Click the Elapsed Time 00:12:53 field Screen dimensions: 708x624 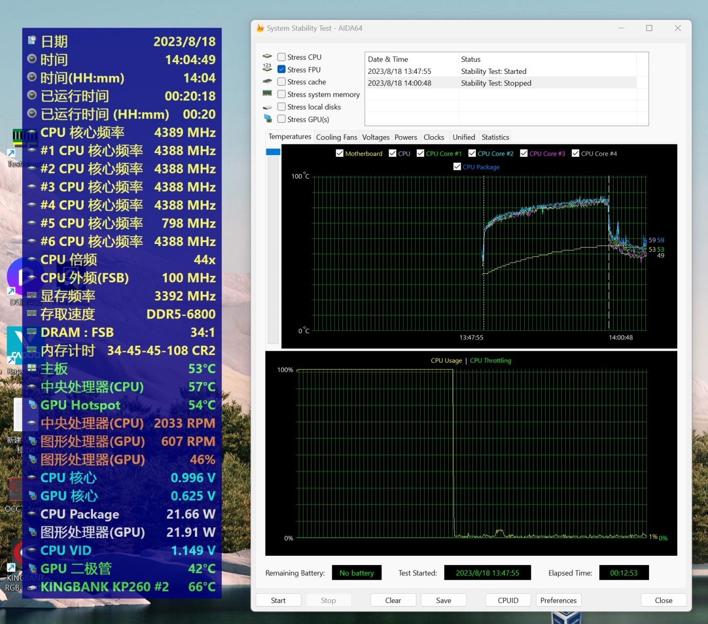[x=624, y=573]
